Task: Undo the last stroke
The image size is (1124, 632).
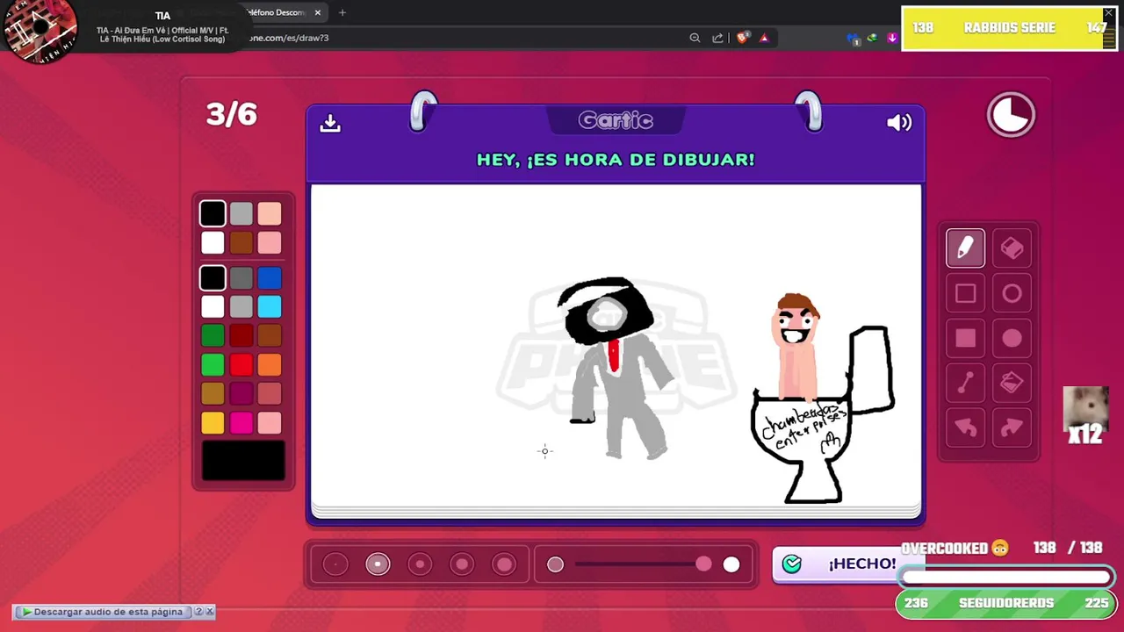Action: coord(965,427)
